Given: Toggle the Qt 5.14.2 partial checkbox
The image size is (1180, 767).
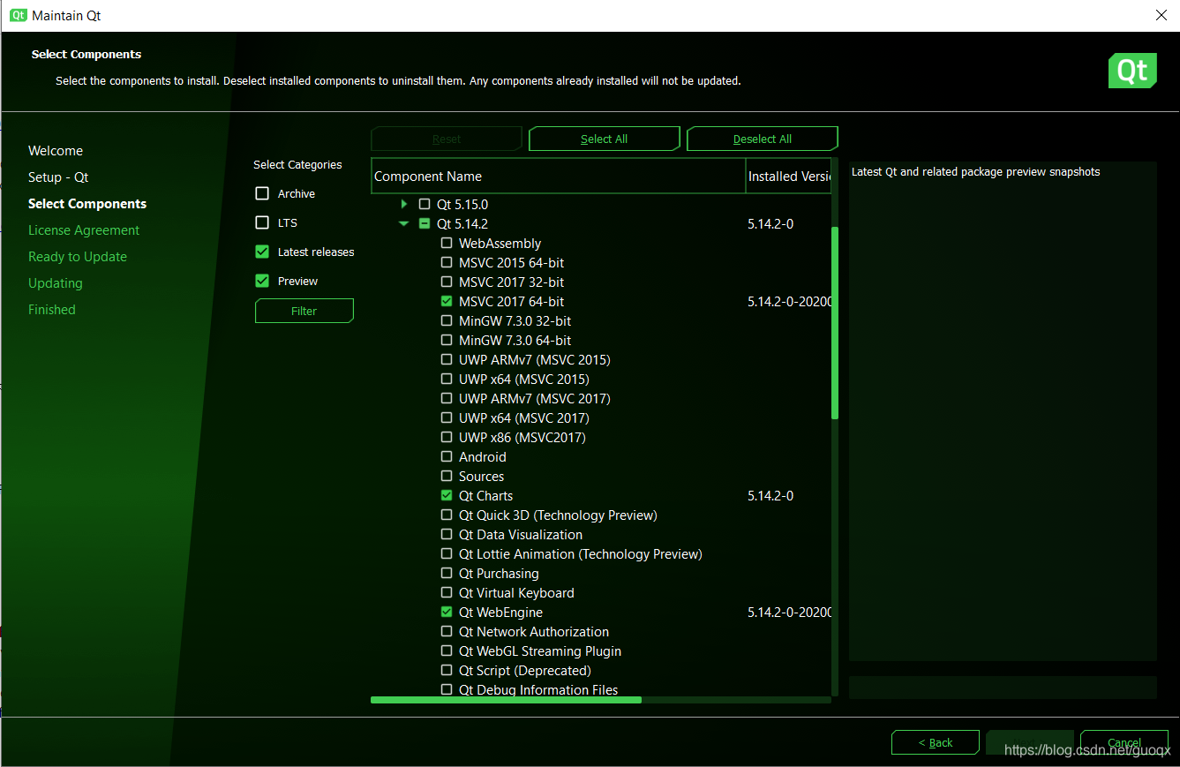Looking at the screenshot, I should click(x=425, y=223).
